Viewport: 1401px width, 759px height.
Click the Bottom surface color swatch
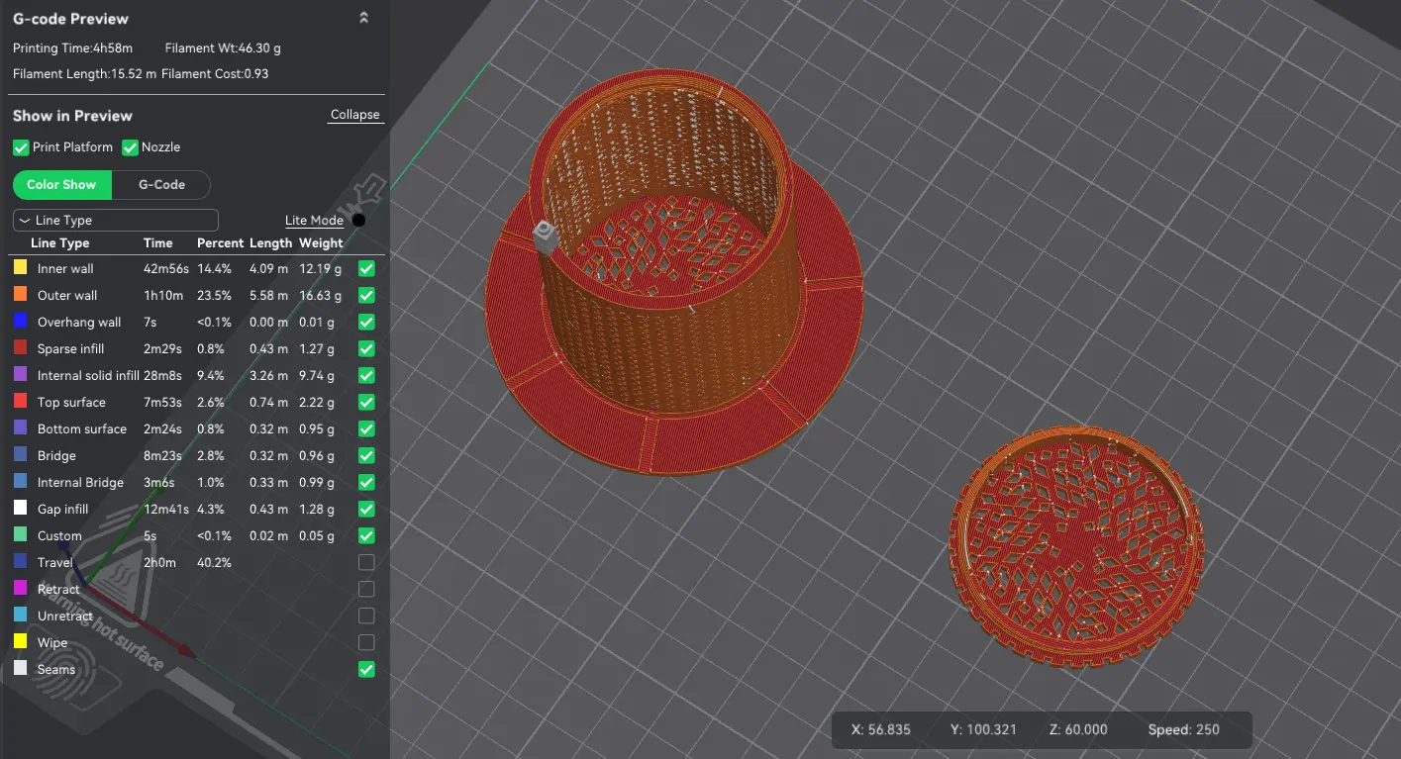pyautogui.click(x=20, y=428)
